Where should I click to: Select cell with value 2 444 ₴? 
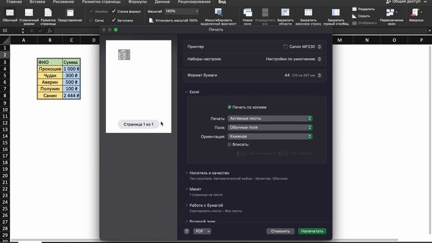(72, 96)
